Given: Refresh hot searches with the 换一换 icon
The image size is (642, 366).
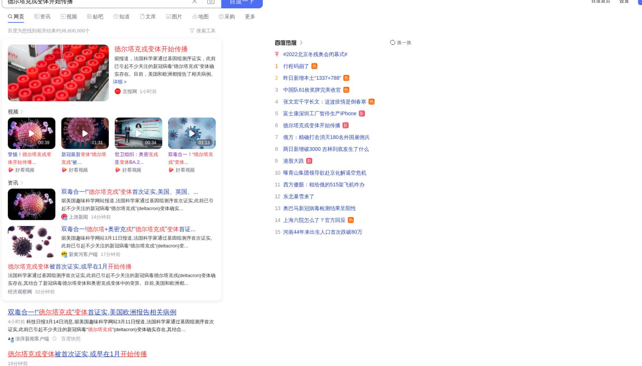Looking at the screenshot, I should [393, 42].
